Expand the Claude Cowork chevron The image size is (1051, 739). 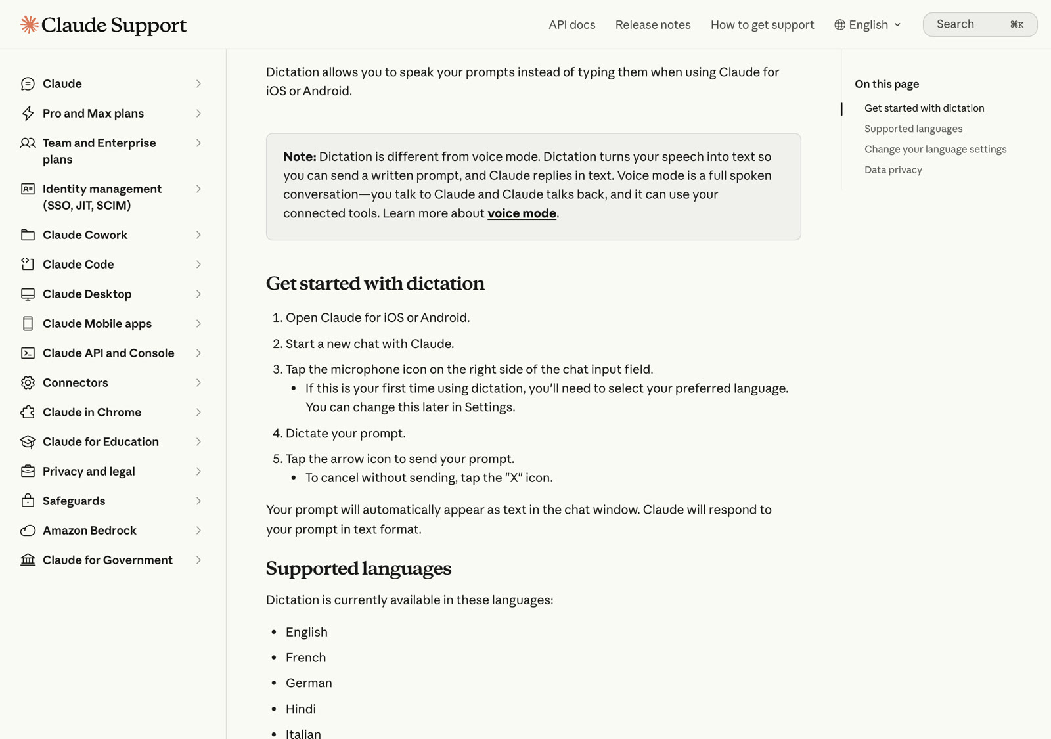pos(198,235)
